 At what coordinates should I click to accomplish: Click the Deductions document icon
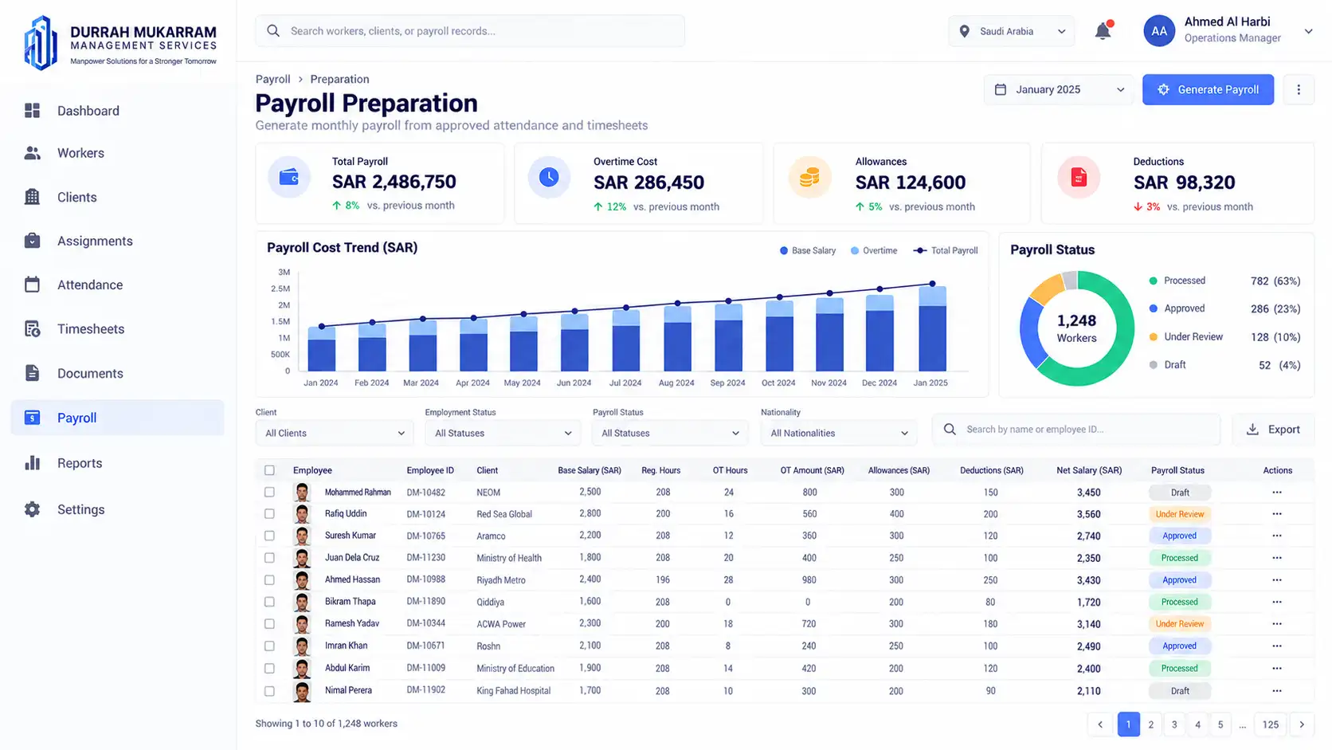1079,177
